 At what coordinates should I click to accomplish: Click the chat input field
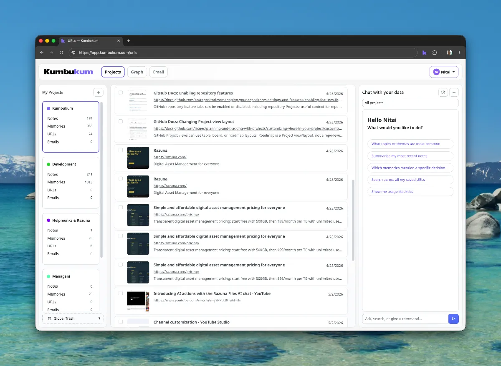(x=405, y=319)
